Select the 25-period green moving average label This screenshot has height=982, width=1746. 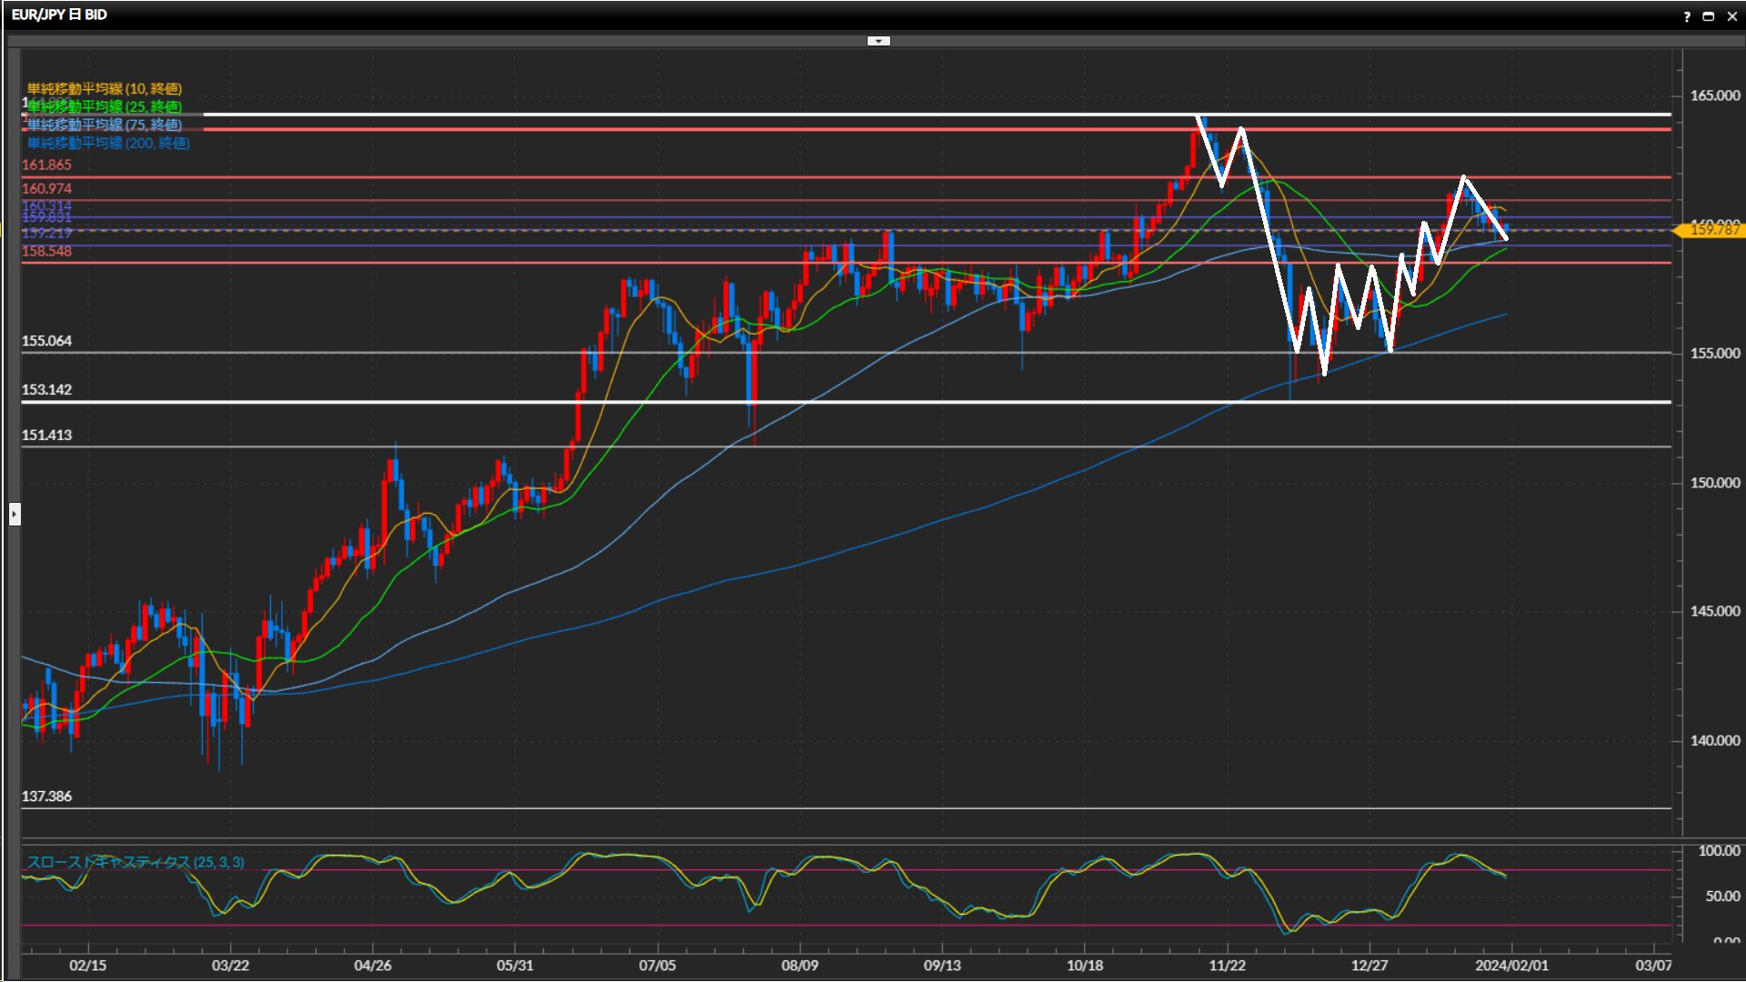coord(105,106)
